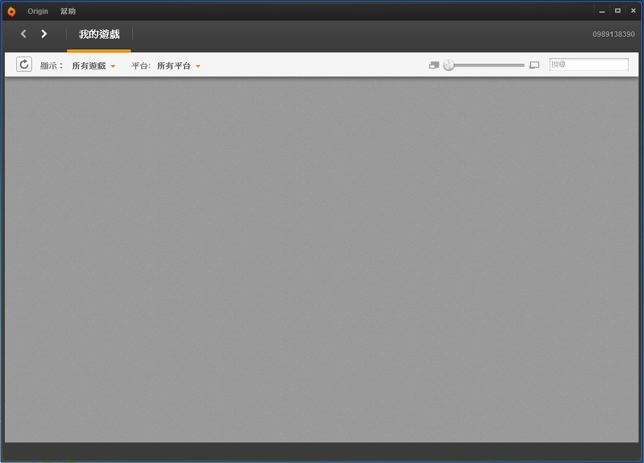Go forward with the right arrow
The image size is (644, 463).
(44, 34)
